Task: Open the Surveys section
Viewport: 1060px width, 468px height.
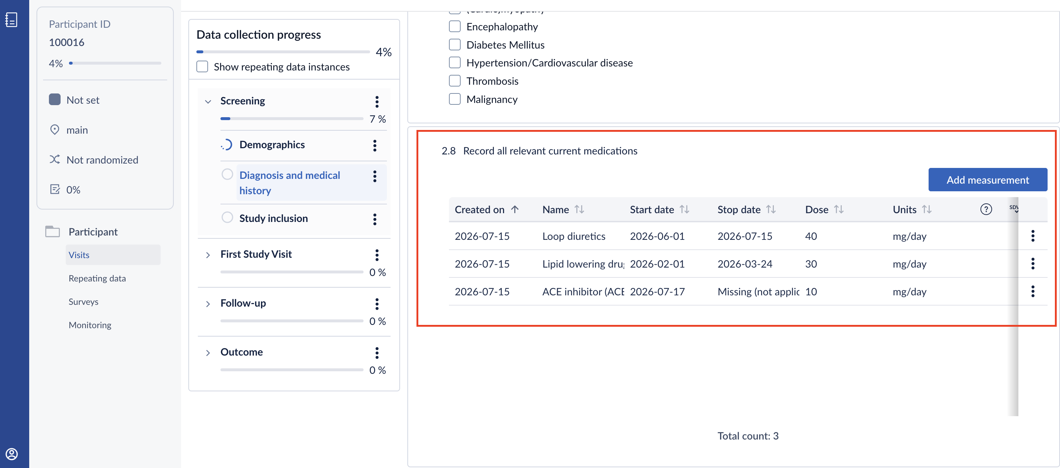Action: (x=84, y=302)
